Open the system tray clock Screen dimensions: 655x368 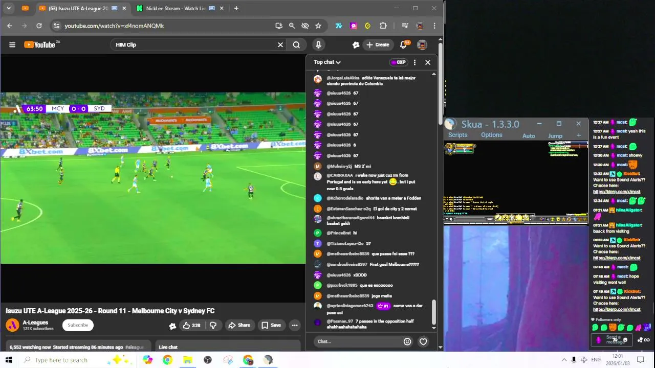tap(618, 360)
